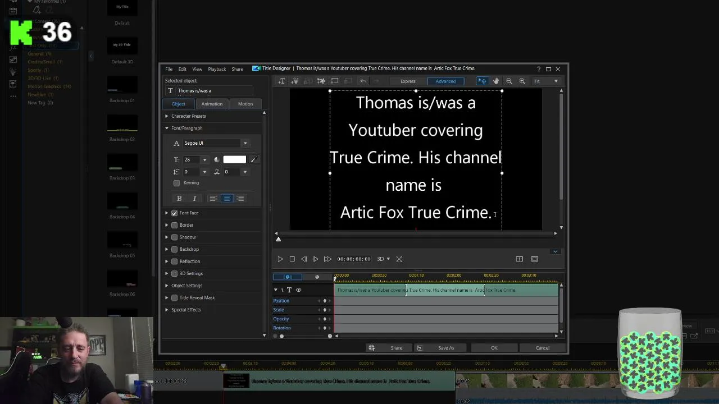719x404 pixels.
Task: Click the fast forward button
Action: tap(327, 259)
